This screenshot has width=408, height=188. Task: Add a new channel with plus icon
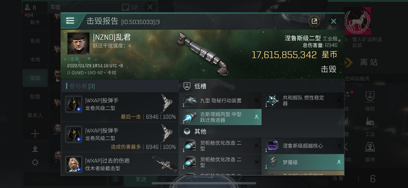tap(35, 134)
